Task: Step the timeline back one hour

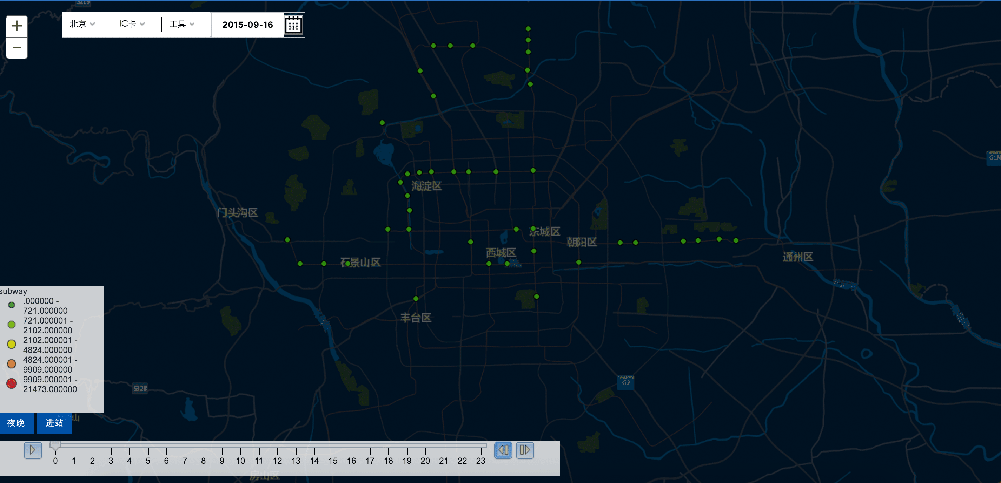Action: (x=503, y=450)
